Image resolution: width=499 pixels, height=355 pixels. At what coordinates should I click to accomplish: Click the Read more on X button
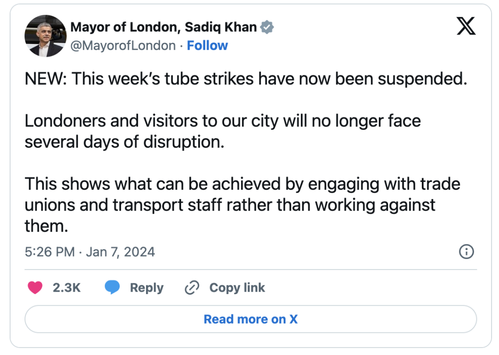tap(250, 319)
